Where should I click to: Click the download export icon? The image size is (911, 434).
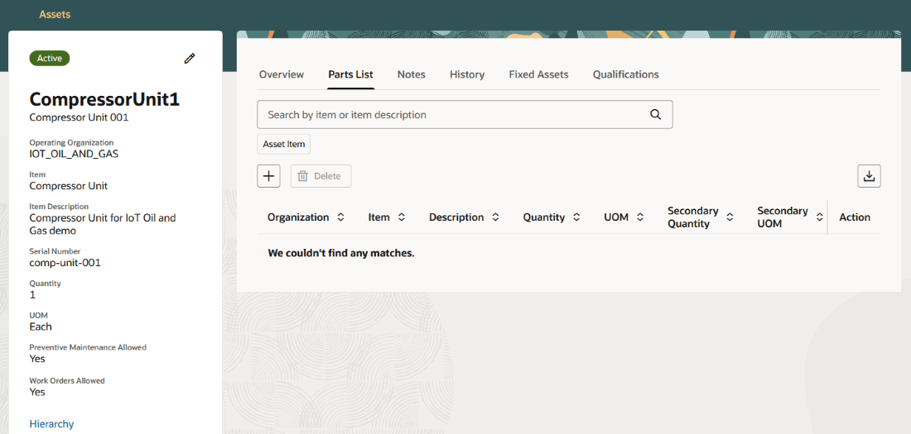[x=869, y=176]
